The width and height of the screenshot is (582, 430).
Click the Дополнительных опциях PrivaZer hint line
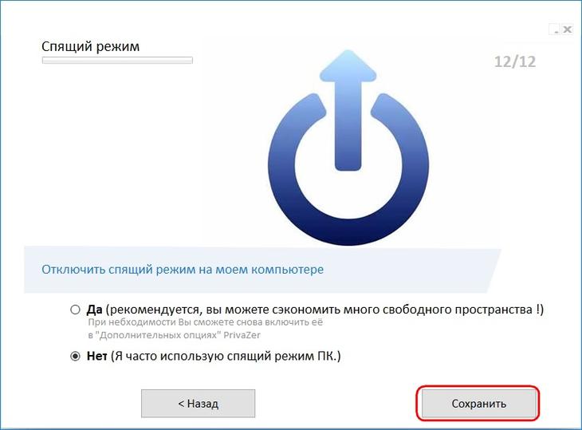(x=174, y=335)
